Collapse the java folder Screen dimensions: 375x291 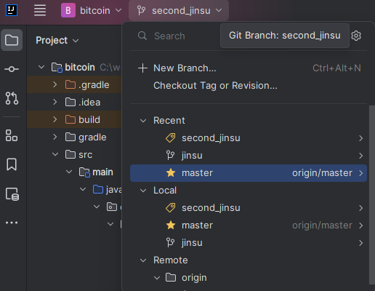click(x=83, y=189)
